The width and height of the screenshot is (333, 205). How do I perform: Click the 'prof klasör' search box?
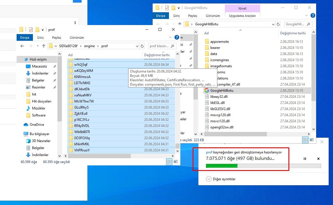coord(159,46)
